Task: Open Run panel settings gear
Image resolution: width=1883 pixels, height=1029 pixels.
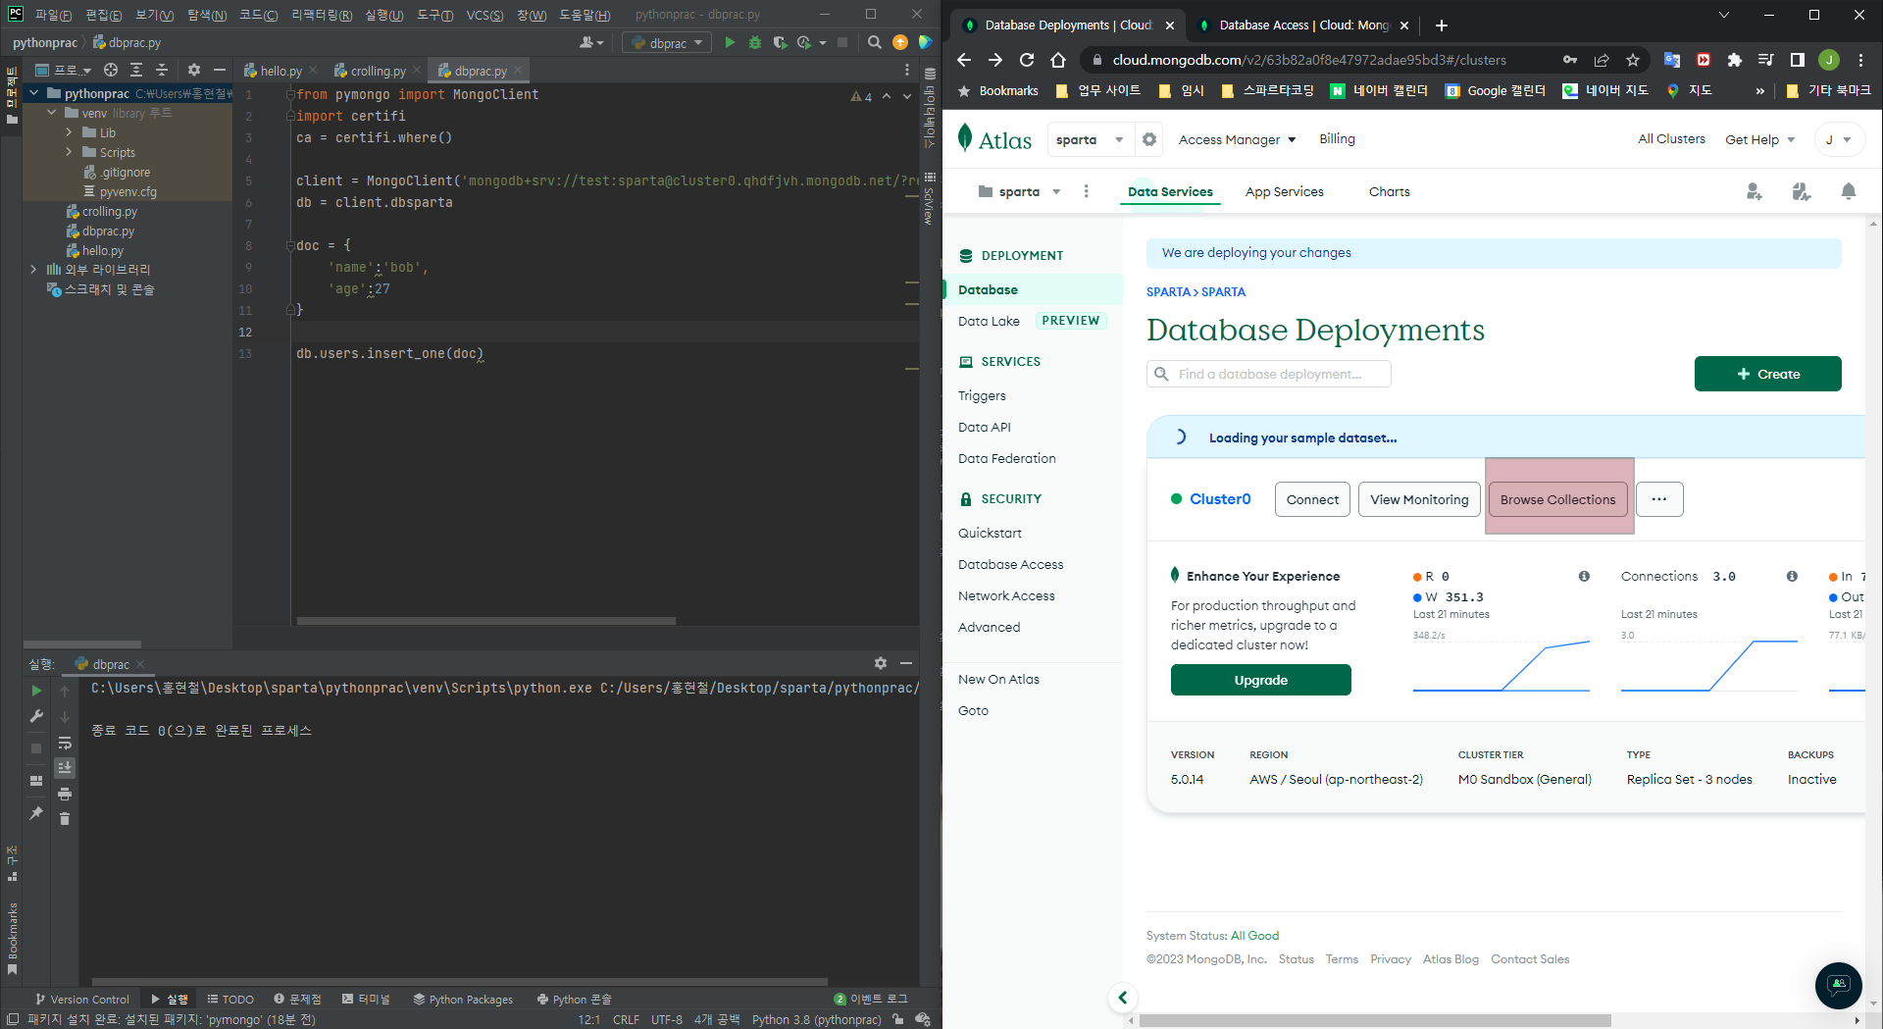Action: tap(881, 663)
